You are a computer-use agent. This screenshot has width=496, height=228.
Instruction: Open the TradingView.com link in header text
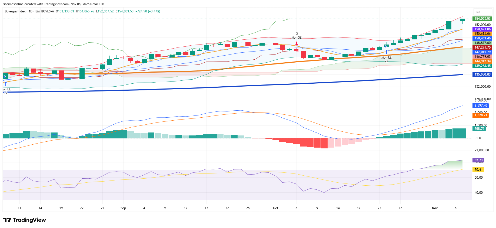click(58, 4)
